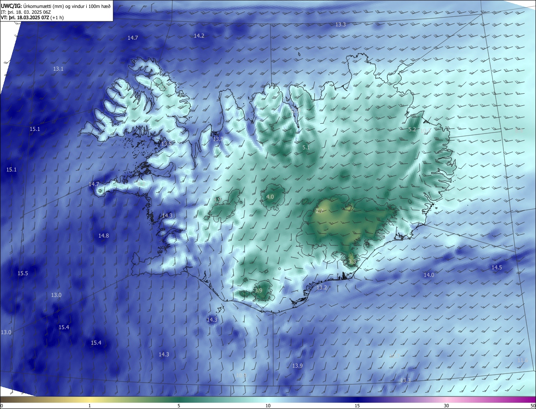The height and width of the screenshot is (409, 536).
Task: Click the "30" tick label on color scale
Action: (446, 406)
